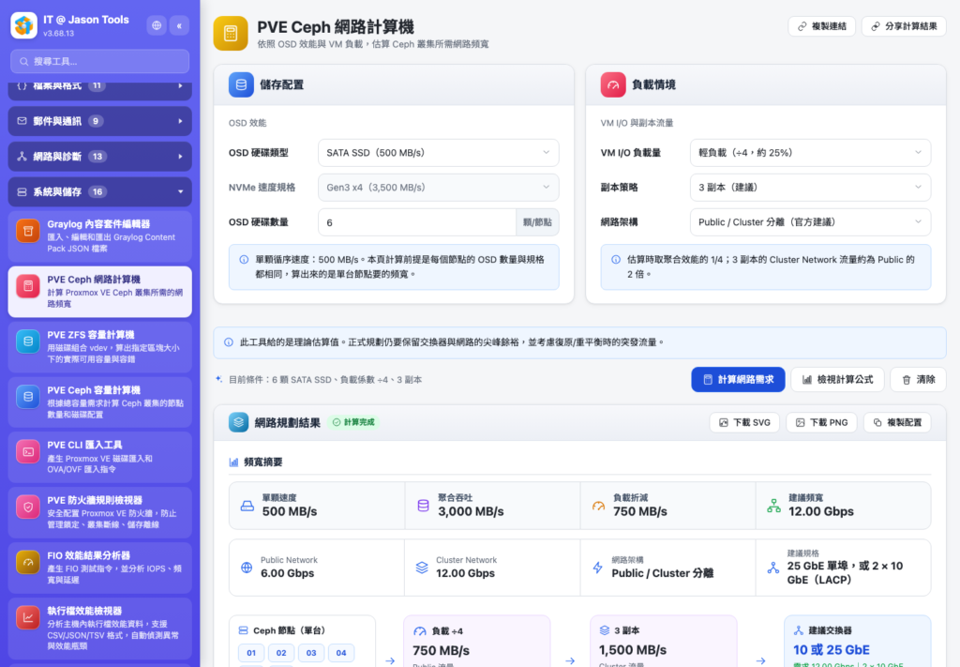Expand the 郵件與通訊 category

pyautogui.click(x=99, y=121)
